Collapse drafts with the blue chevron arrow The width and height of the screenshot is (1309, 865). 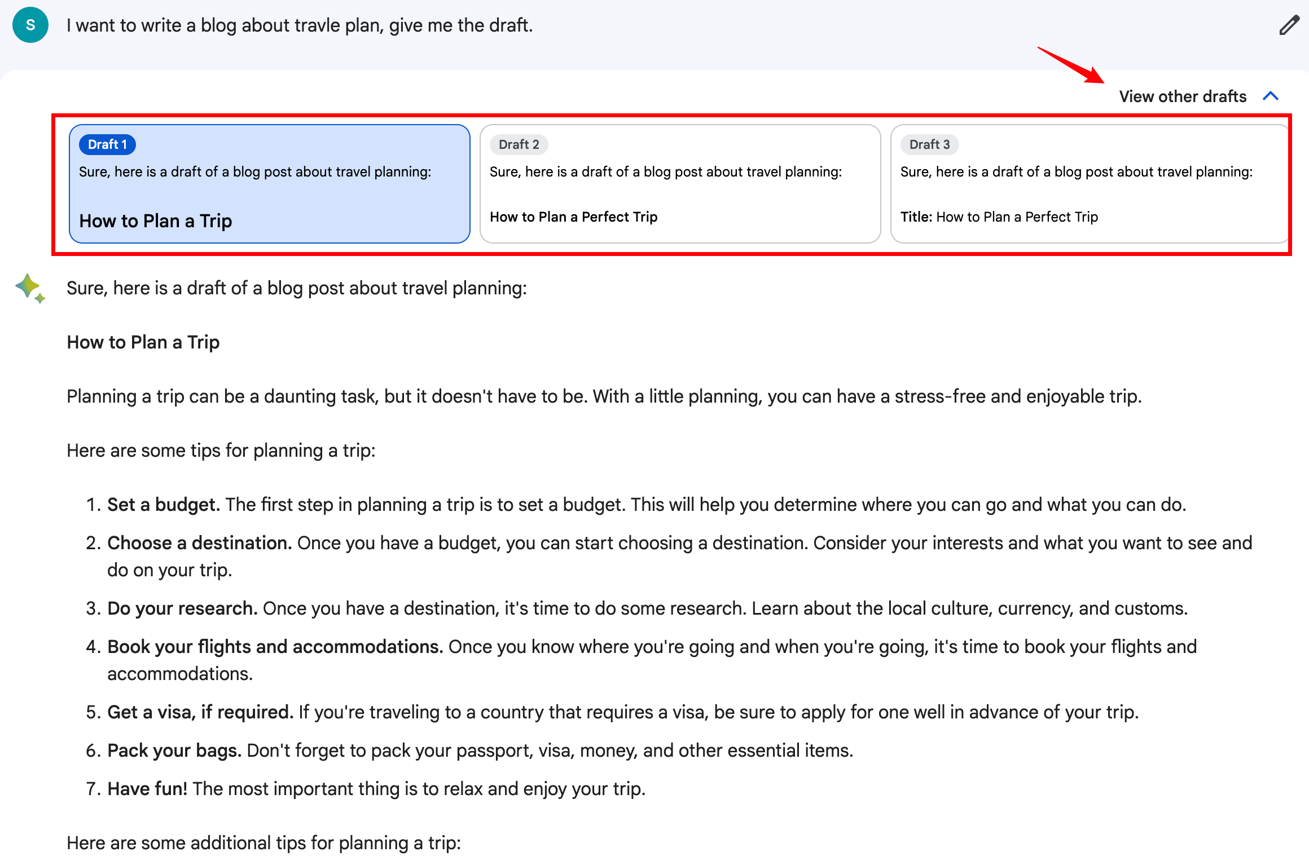[x=1271, y=96]
